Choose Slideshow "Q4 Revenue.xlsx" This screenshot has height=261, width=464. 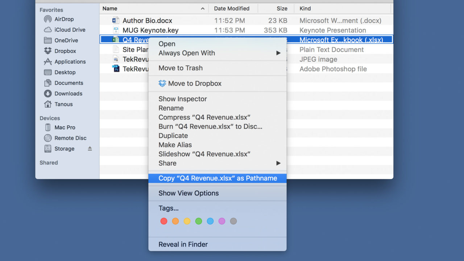click(x=204, y=154)
